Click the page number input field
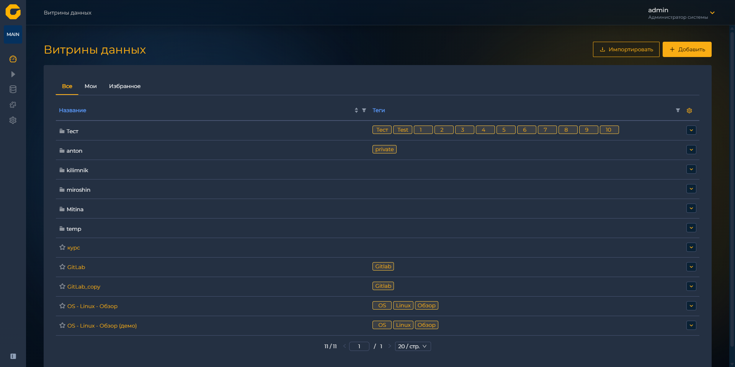 pos(359,346)
